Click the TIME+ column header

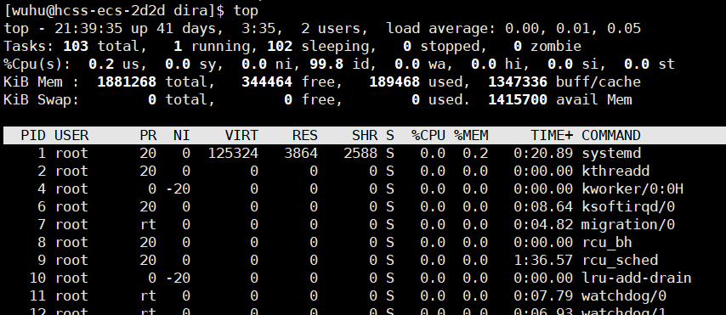pos(552,135)
